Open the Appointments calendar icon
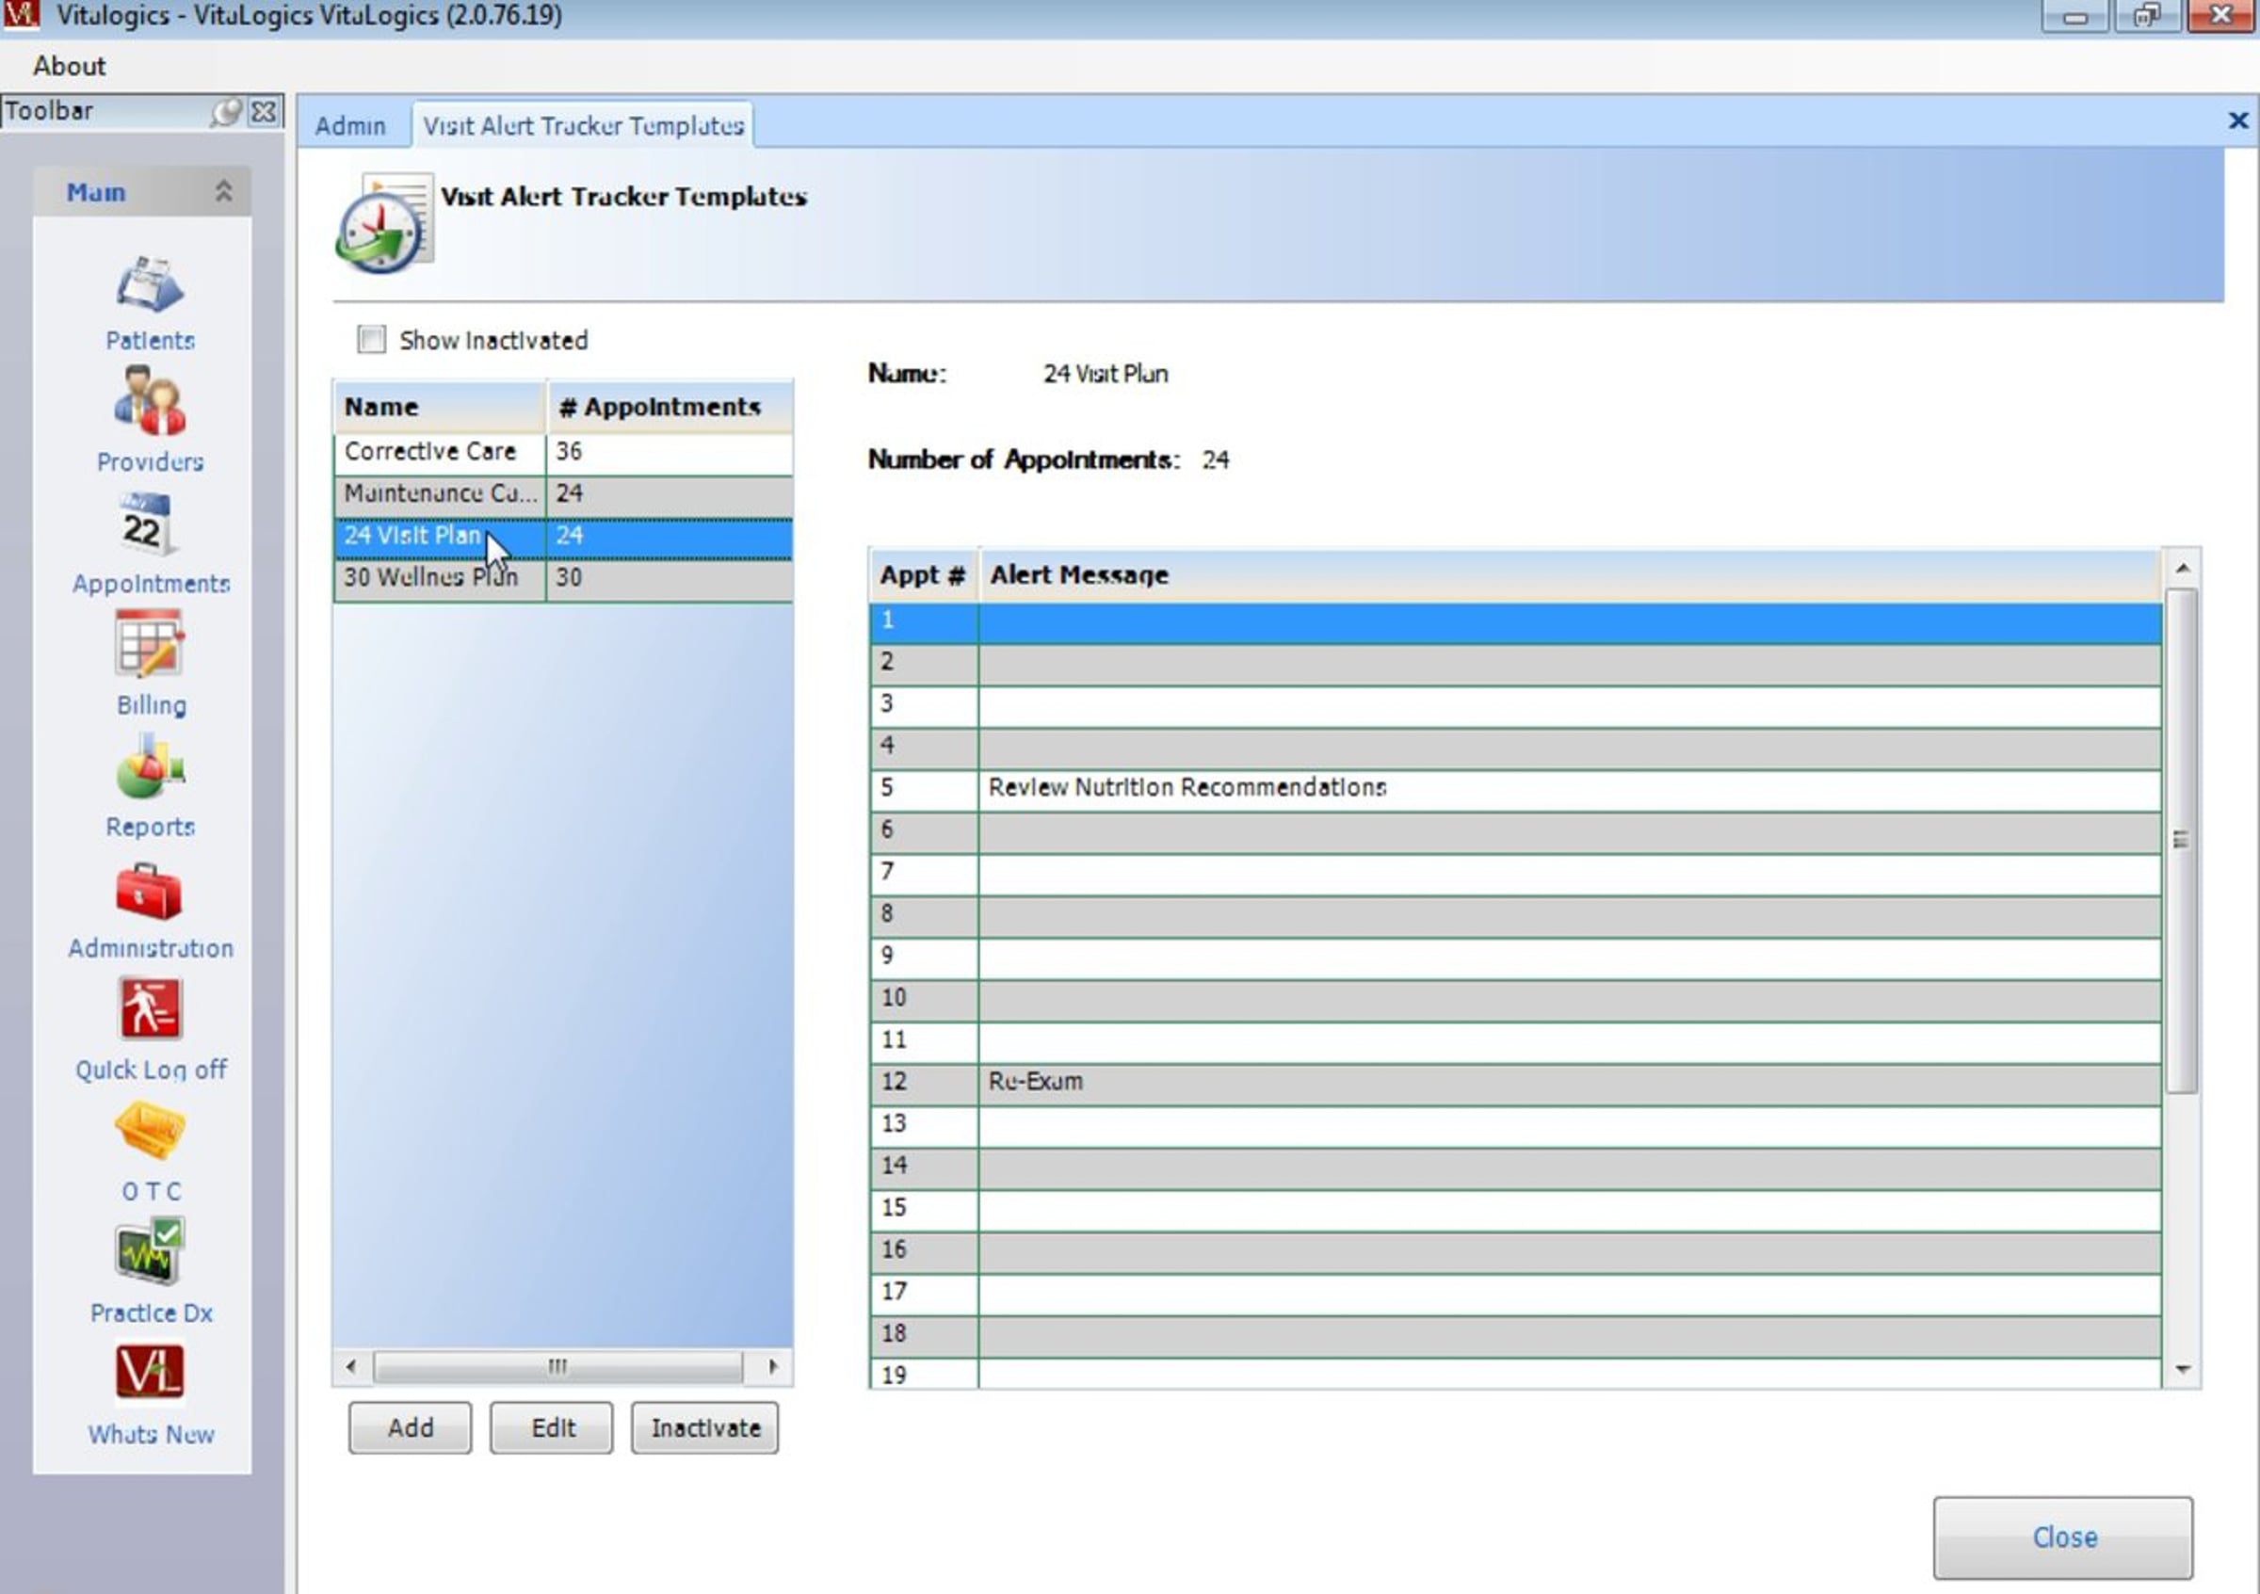 pos(148,525)
